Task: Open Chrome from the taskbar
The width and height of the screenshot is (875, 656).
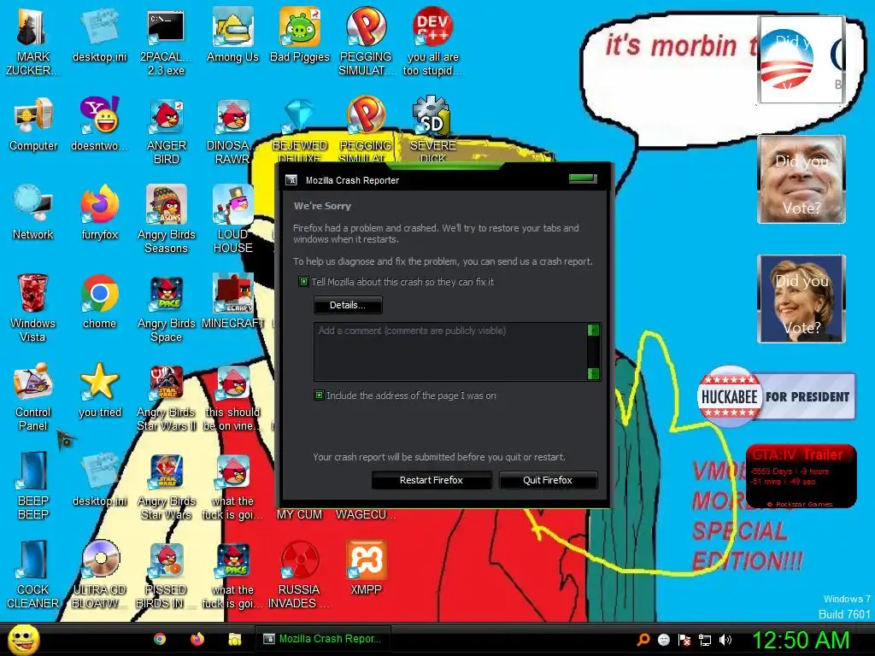Action: (160, 639)
